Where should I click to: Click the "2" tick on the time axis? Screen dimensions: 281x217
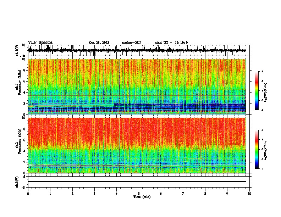(x=72, y=194)
